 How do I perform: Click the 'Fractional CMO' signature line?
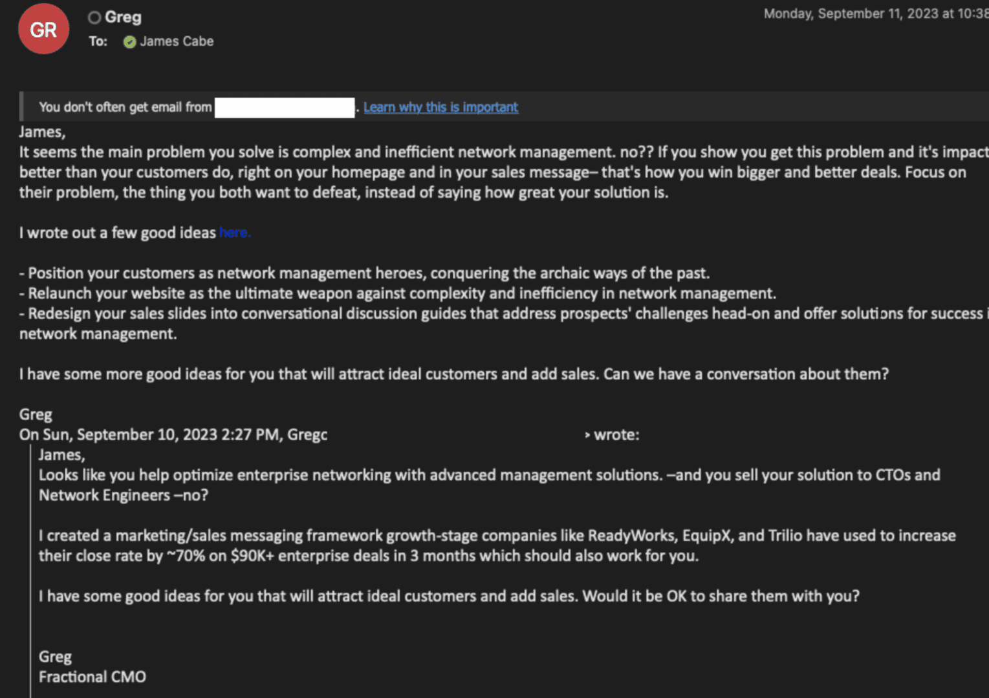[x=92, y=677]
